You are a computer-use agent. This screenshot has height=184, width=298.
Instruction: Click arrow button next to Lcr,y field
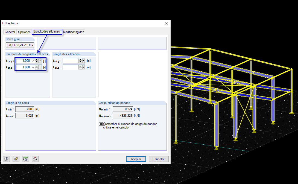(83, 61)
